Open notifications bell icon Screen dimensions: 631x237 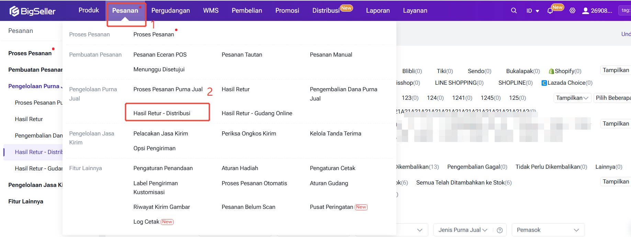pos(550,11)
